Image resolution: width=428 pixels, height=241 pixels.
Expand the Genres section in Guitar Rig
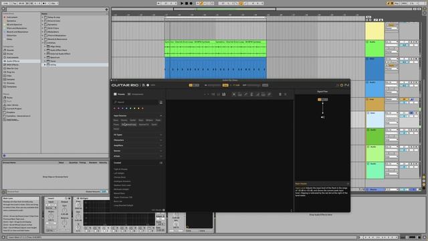161,151
